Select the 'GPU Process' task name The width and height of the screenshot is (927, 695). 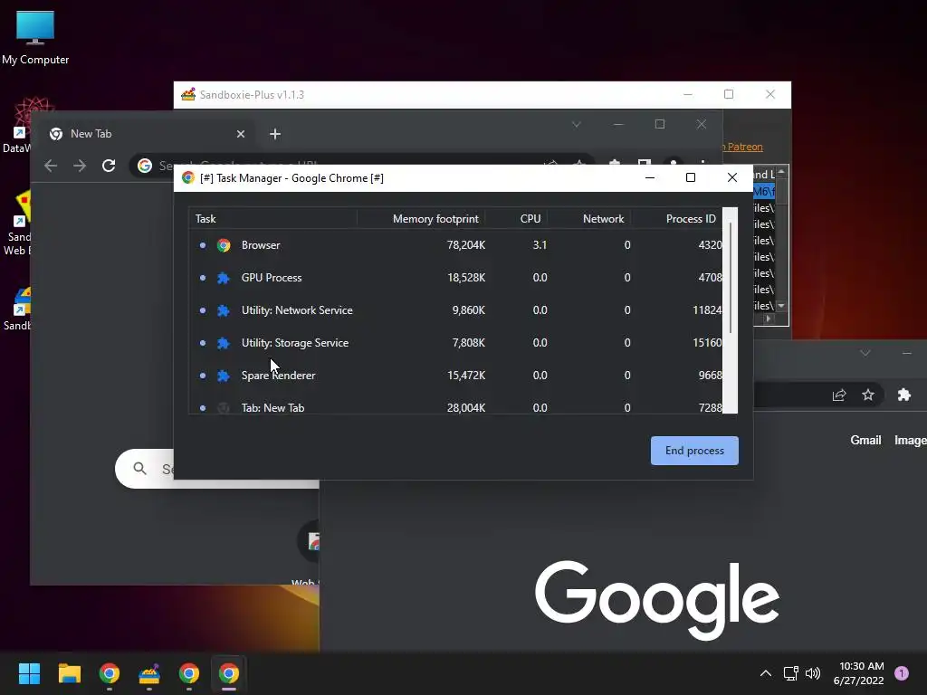[x=272, y=278]
